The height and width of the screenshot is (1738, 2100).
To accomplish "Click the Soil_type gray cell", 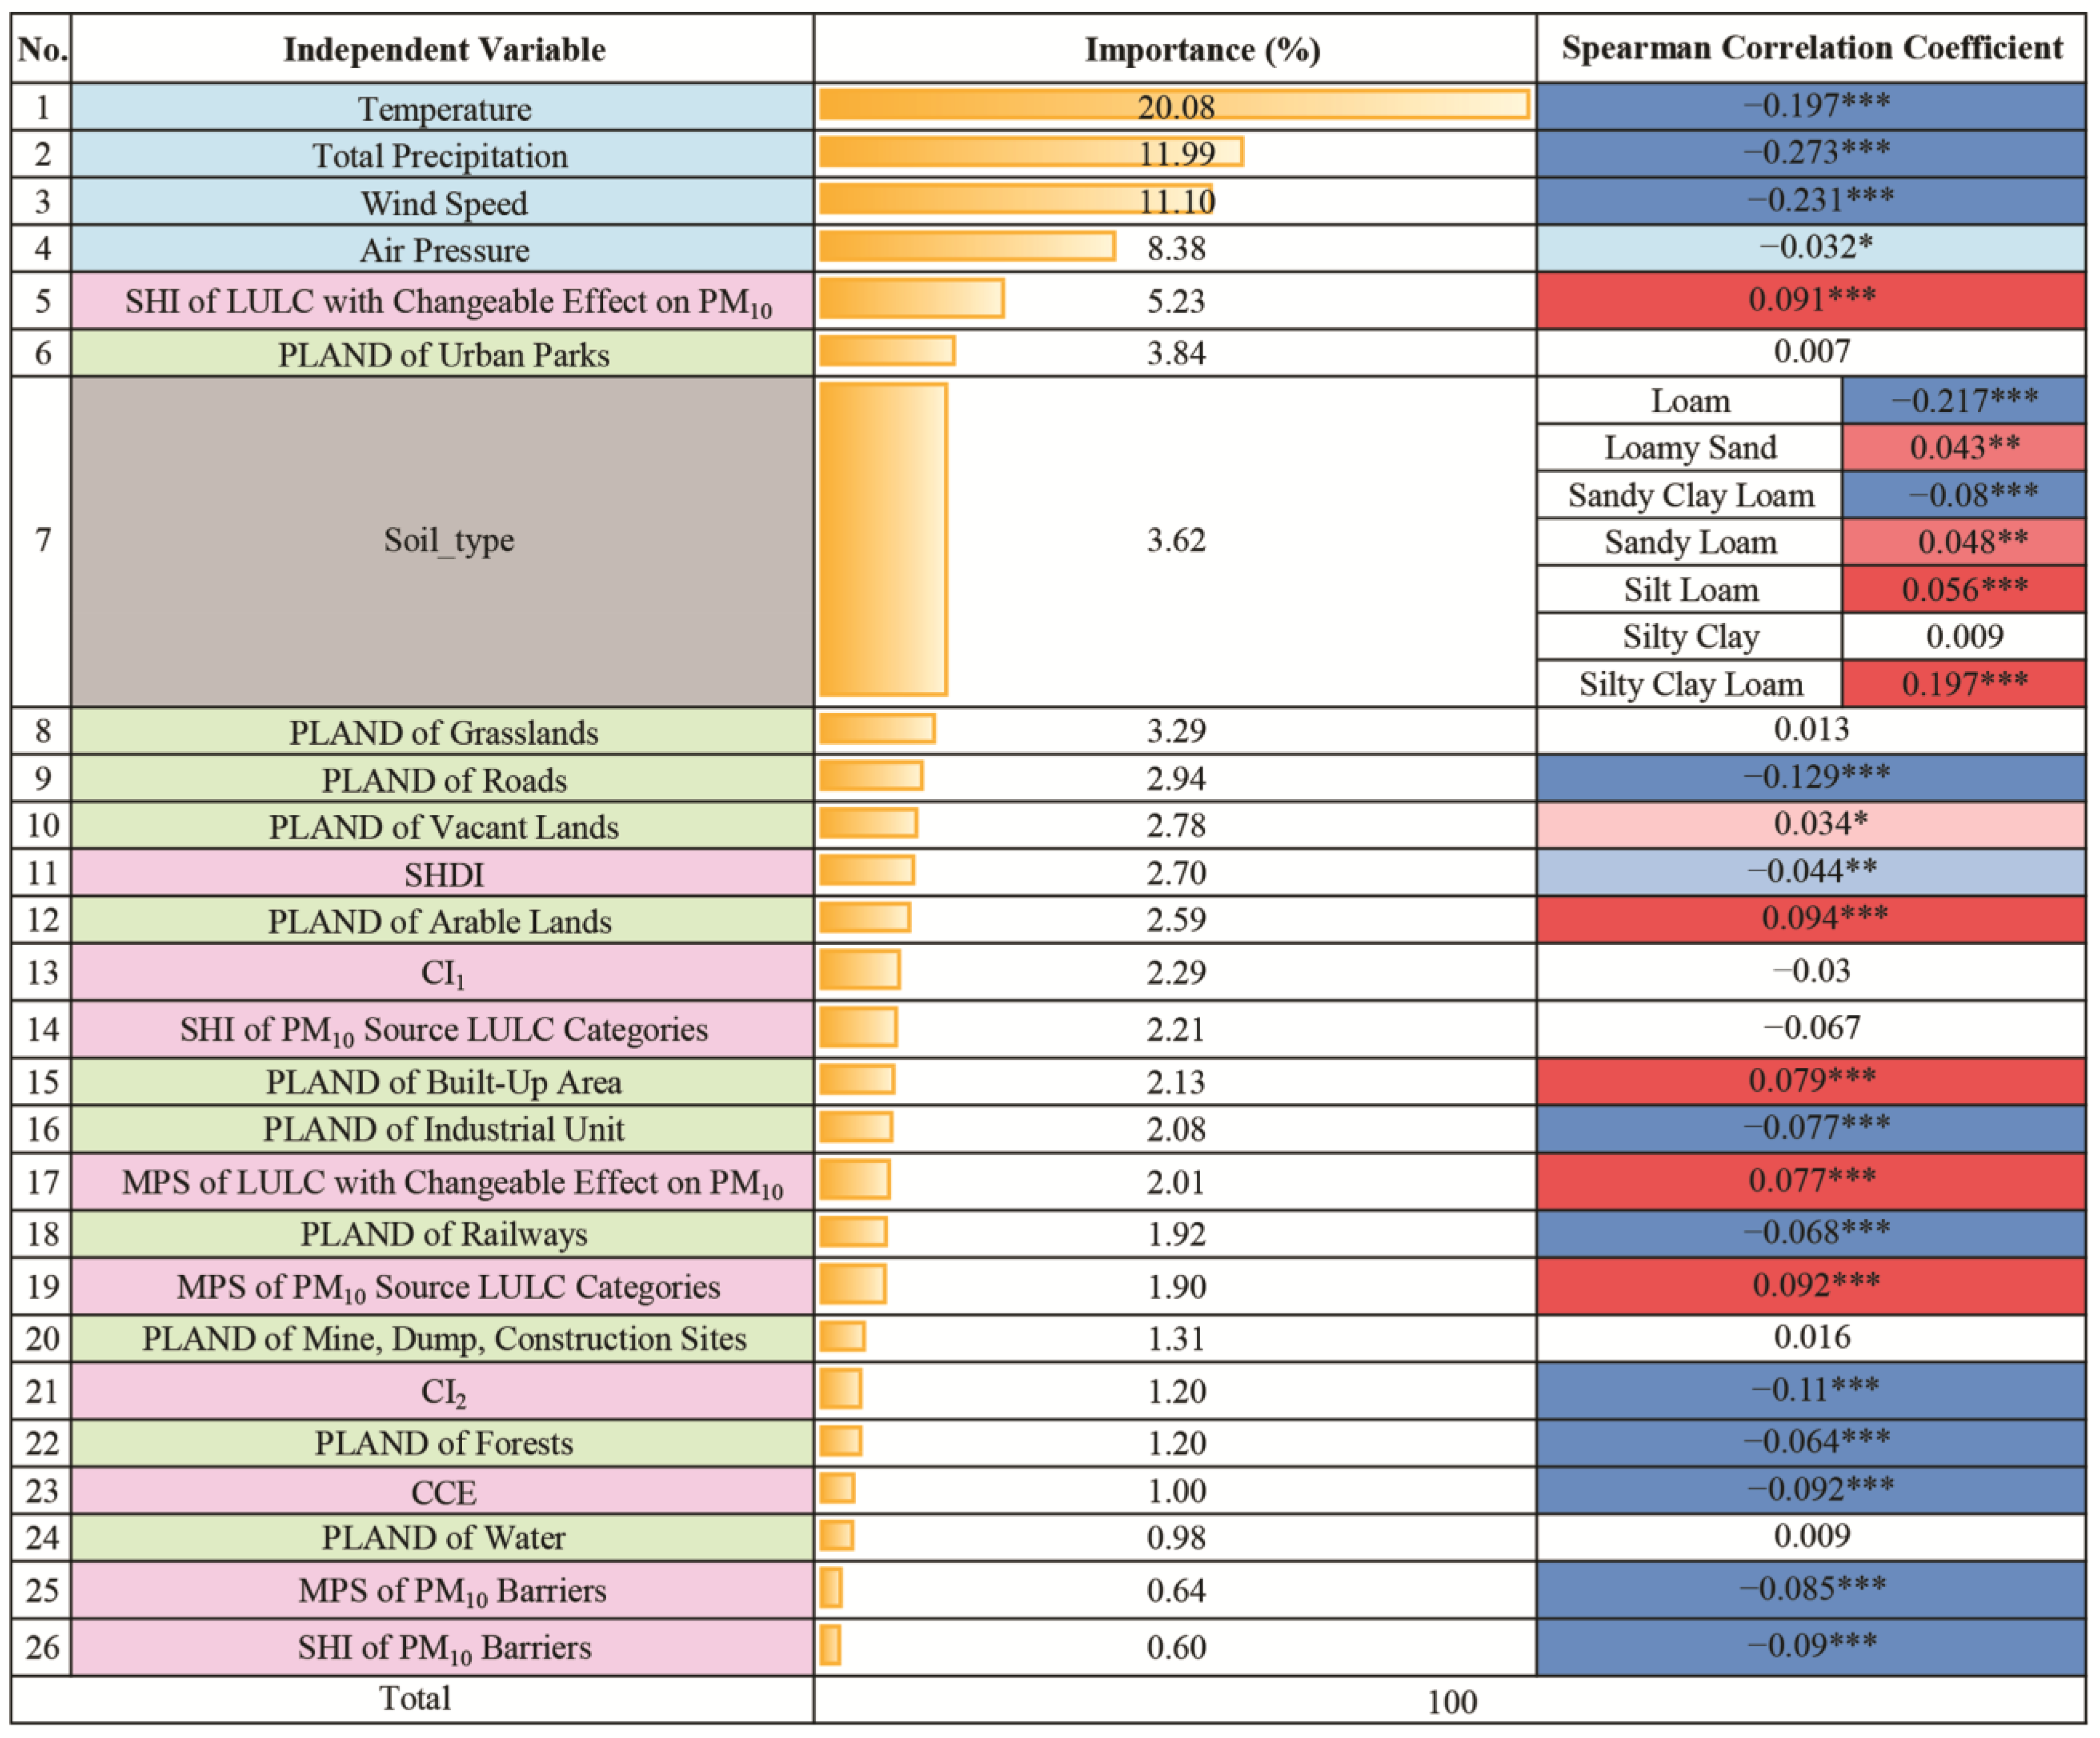I will (x=443, y=541).
